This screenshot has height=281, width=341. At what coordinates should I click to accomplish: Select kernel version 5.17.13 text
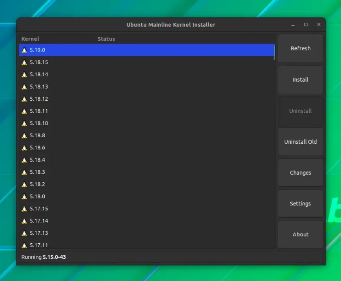tap(39, 233)
